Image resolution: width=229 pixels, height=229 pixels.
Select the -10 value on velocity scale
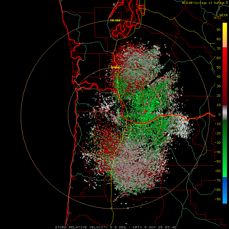point(218,124)
